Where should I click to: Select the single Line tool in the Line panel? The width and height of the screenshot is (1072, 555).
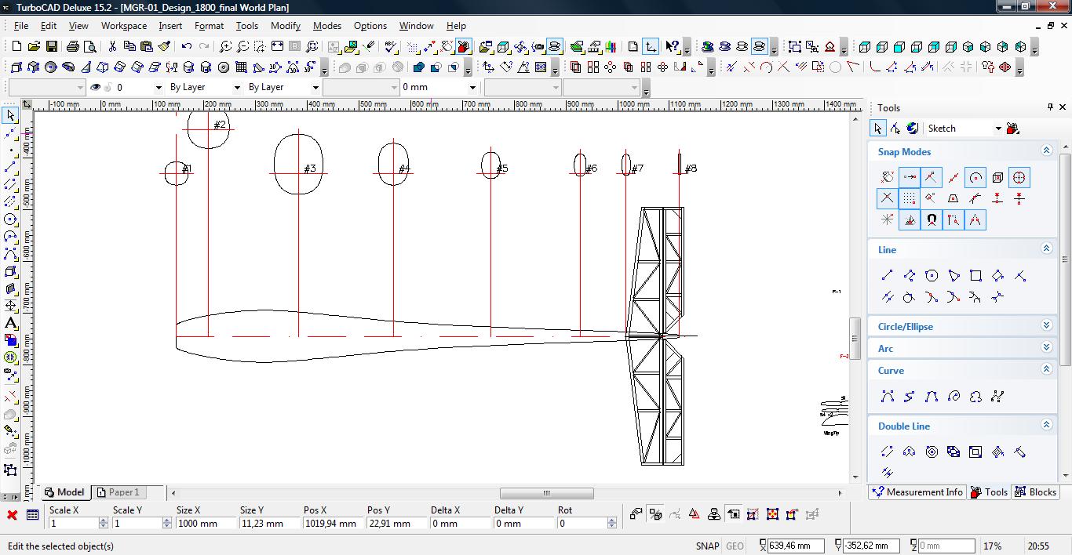pyautogui.click(x=888, y=276)
